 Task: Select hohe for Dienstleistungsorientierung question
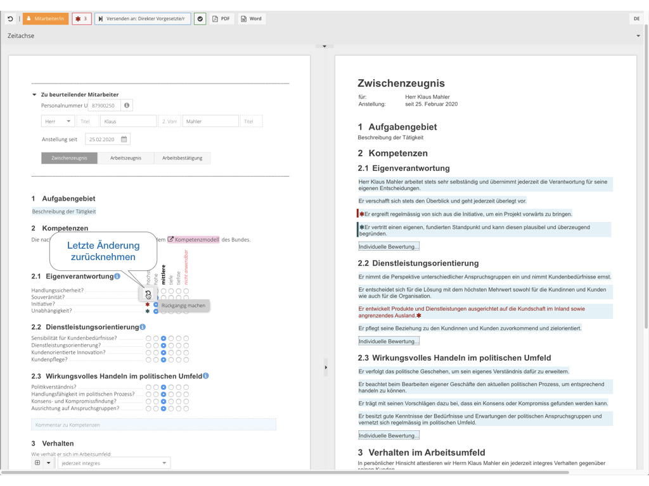[156, 346]
